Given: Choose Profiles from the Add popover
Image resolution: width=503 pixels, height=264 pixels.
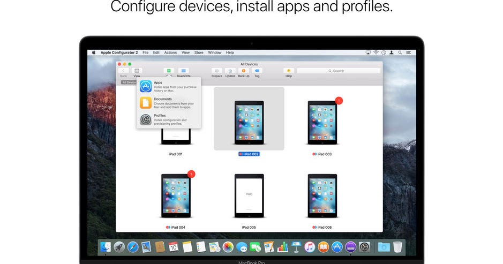Looking at the screenshot, I should (x=169, y=119).
